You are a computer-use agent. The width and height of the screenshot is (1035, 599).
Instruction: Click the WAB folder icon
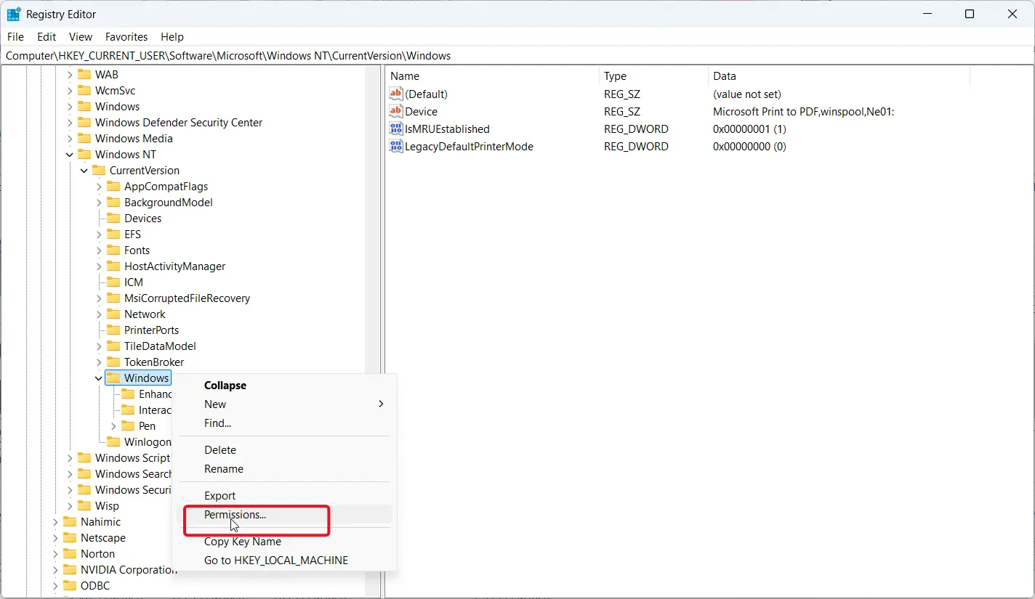84,74
